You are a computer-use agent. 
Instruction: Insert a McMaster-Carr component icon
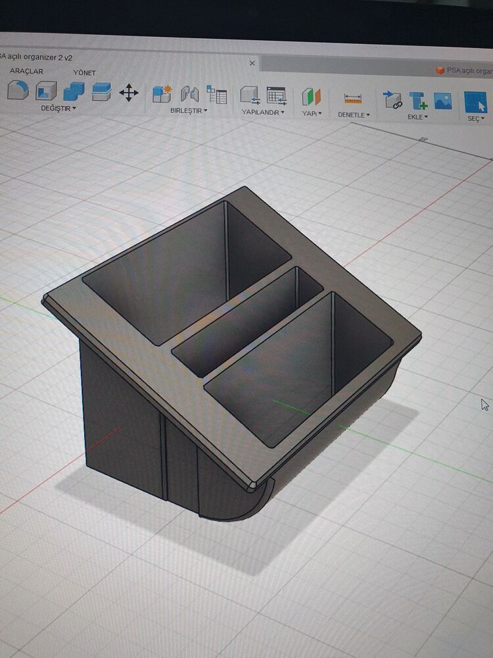click(x=418, y=101)
